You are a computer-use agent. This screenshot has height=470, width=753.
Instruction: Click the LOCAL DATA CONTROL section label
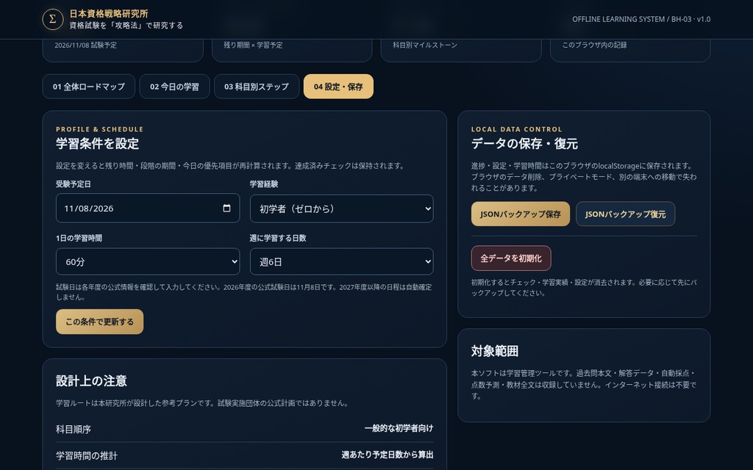[516, 129]
